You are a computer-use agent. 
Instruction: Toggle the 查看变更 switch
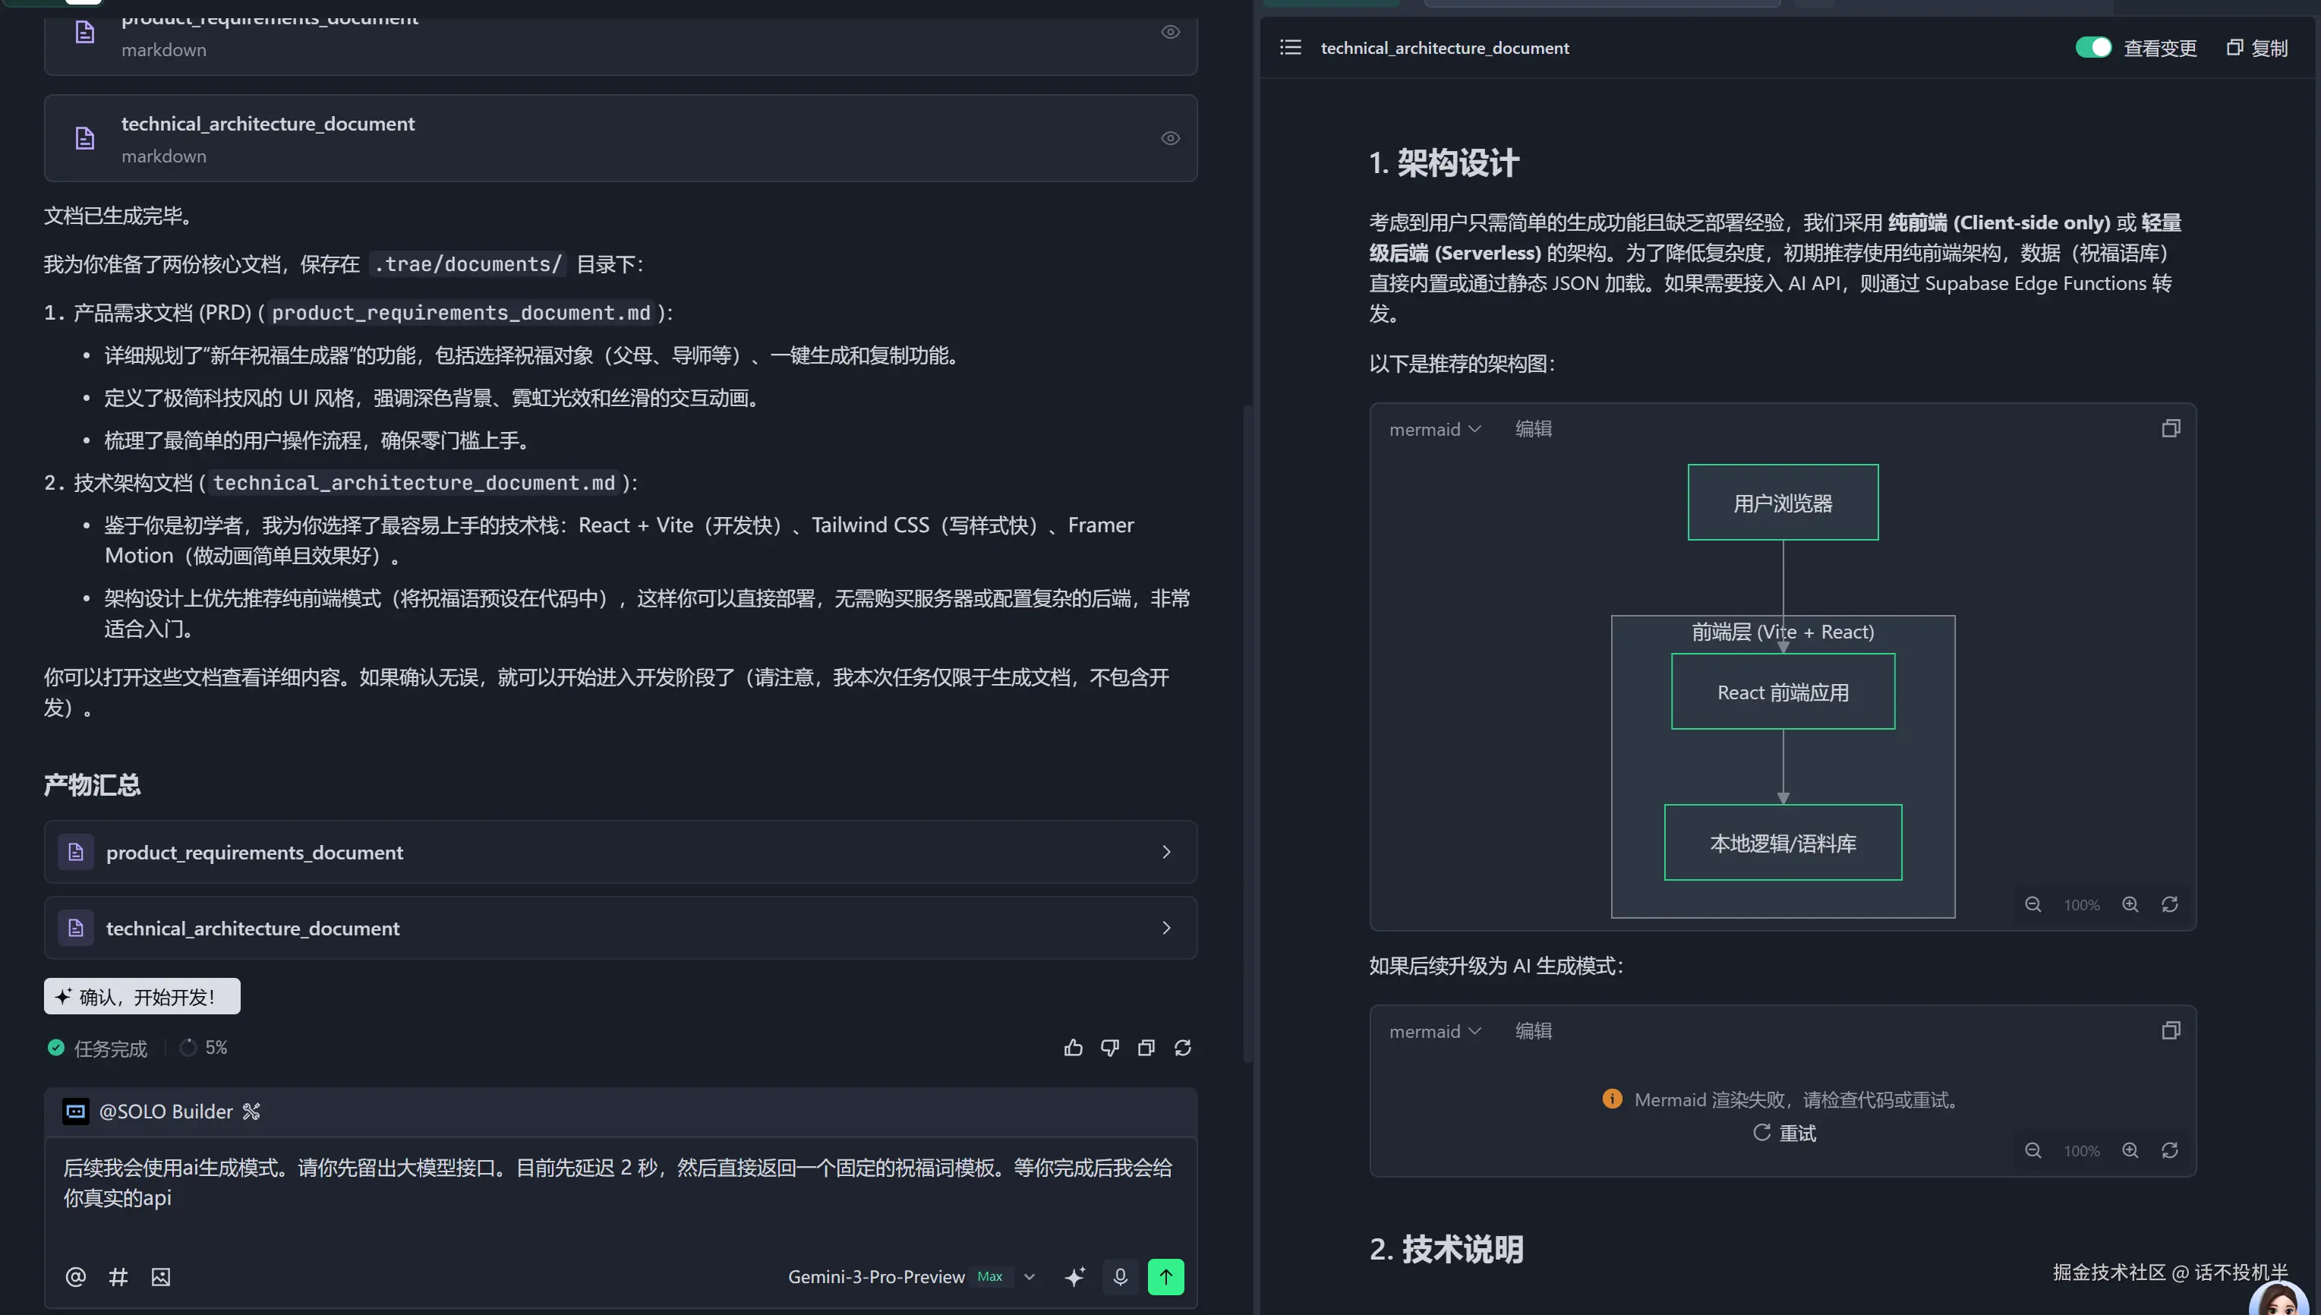tap(2092, 47)
